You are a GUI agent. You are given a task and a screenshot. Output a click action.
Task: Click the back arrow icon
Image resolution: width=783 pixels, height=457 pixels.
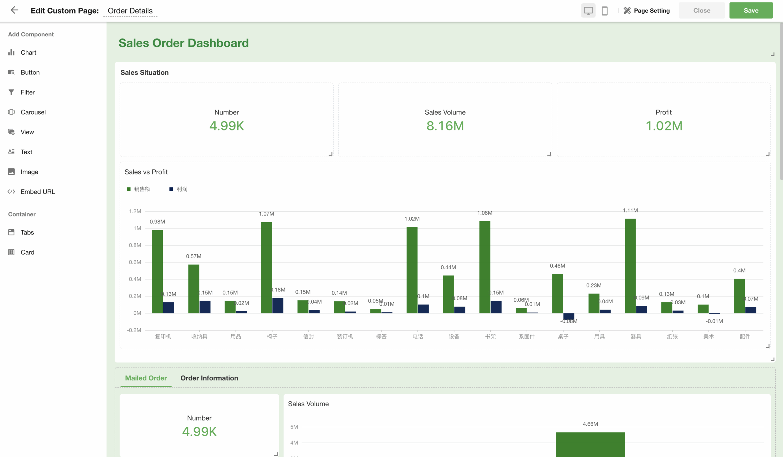tap(14, 10)
